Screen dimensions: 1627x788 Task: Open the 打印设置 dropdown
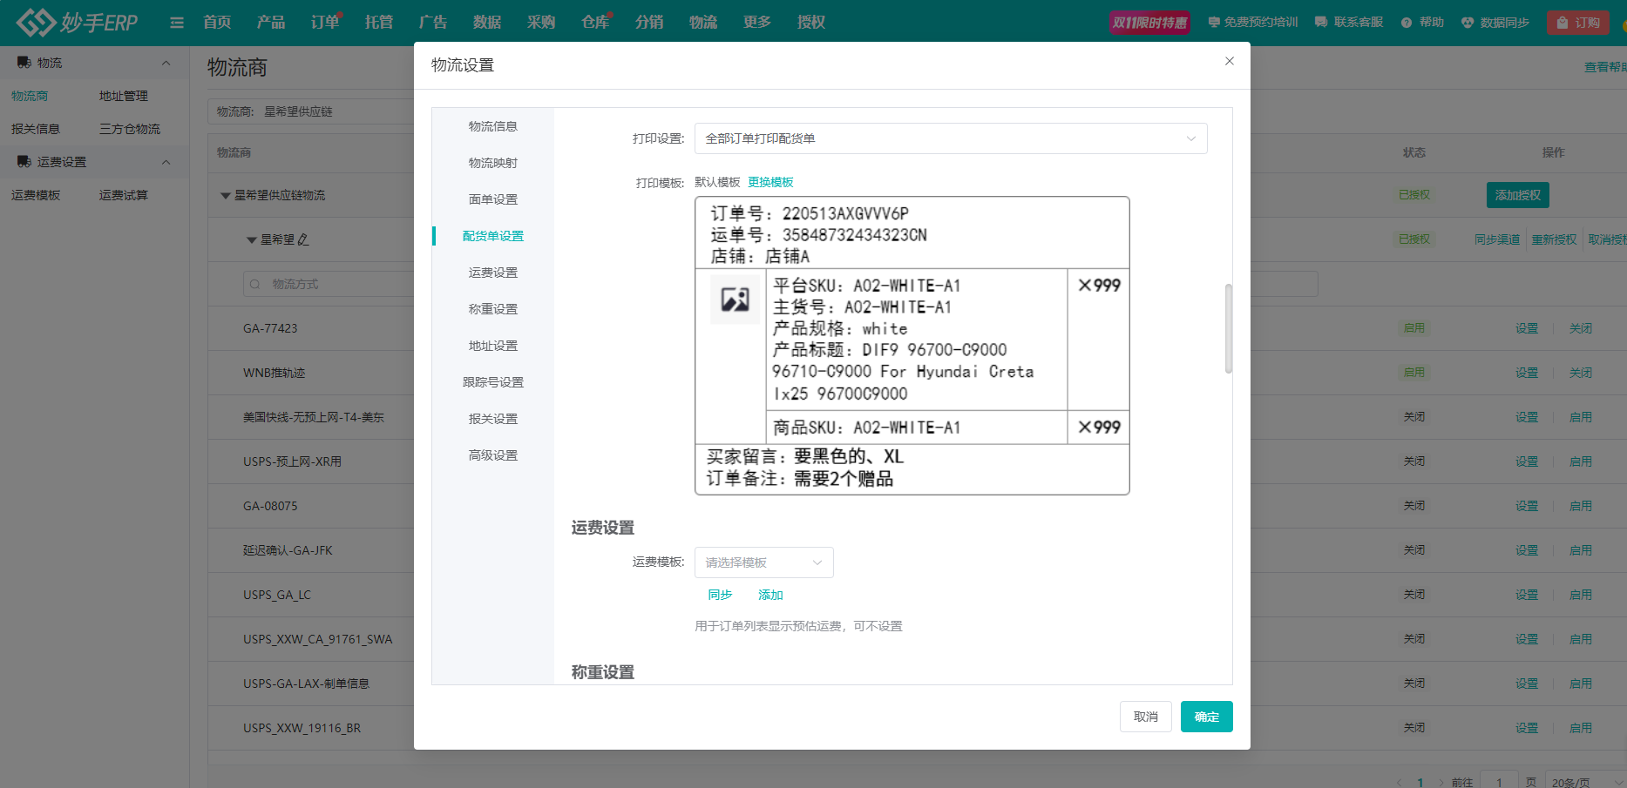[x=950, y=138]
